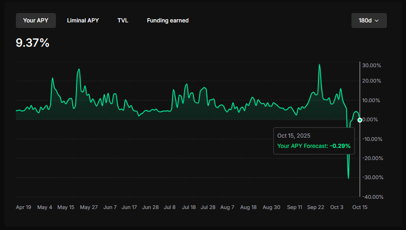
Task: Switch to the Liminal APY tab
Action: (x=83, y=21)
